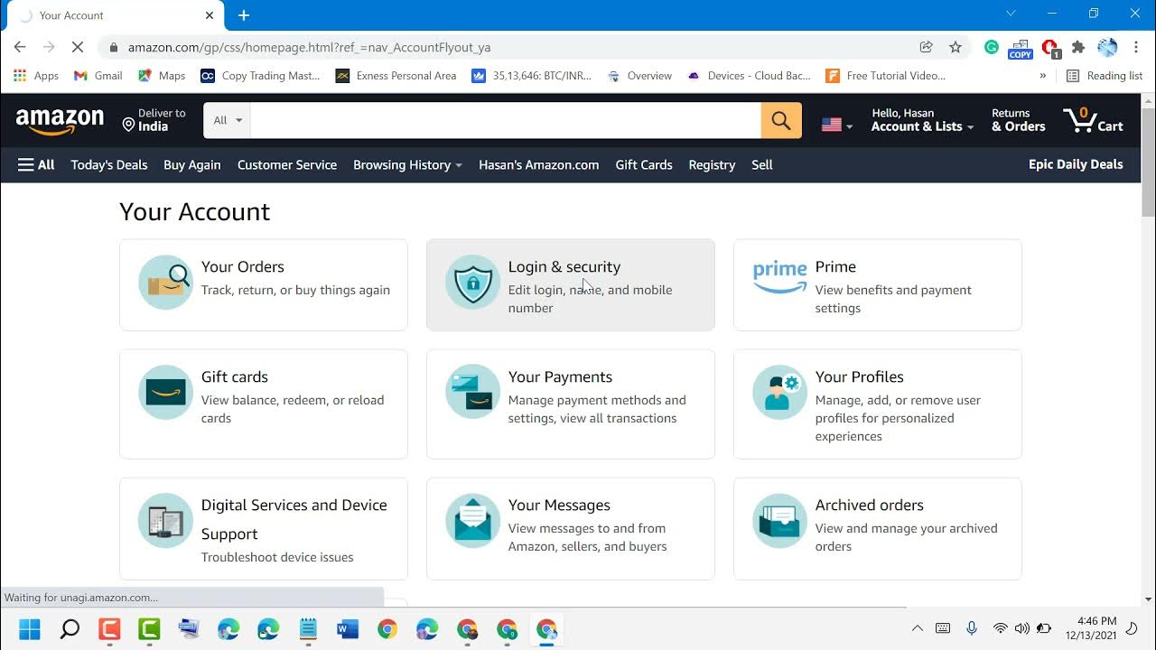Go back with the browser arrow
This screenshot has height=650, width=1156.
(x=20, y=47)
